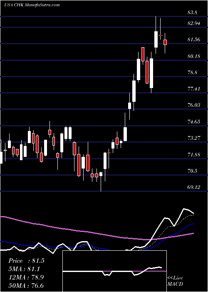Screen dimensions: 208x292
Task: Click the 71.88 price axis label
Action: [x=193, y=155]
